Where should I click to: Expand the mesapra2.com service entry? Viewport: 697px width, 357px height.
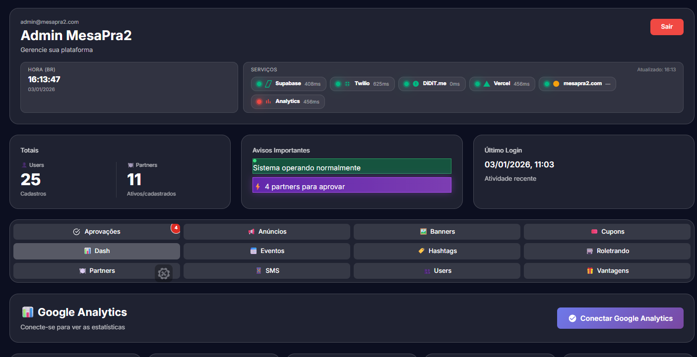(x=577, y=84)
